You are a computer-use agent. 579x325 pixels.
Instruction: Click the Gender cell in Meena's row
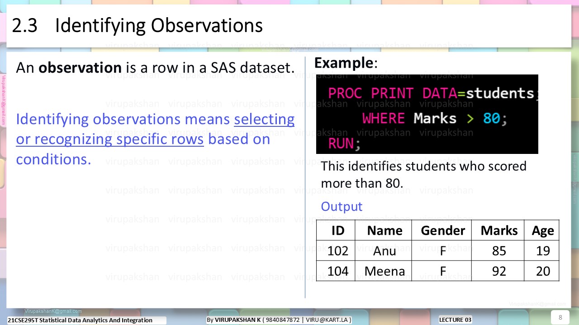[x=441, y=271]
